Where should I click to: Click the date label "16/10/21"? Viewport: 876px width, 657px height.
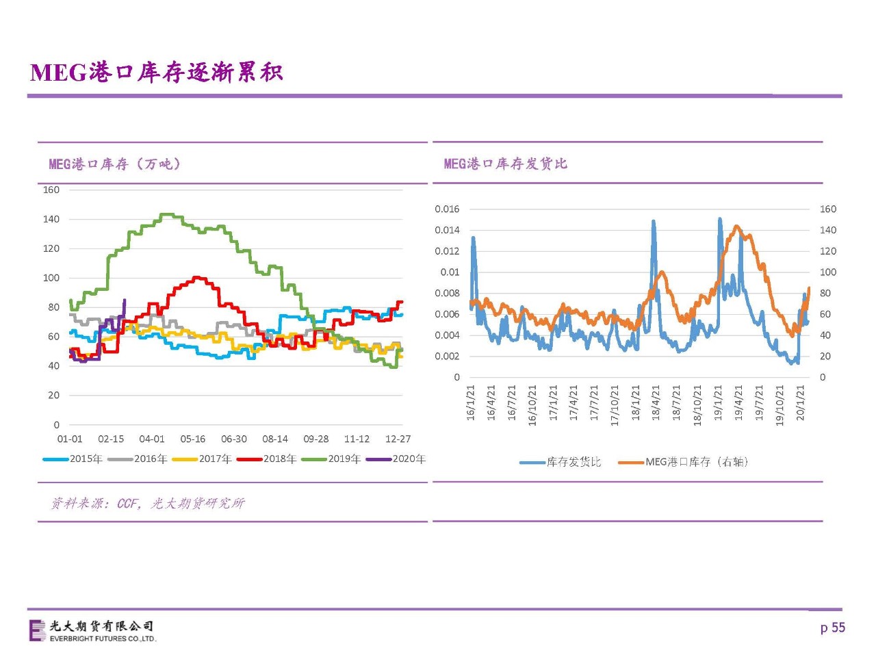(532, 406)
